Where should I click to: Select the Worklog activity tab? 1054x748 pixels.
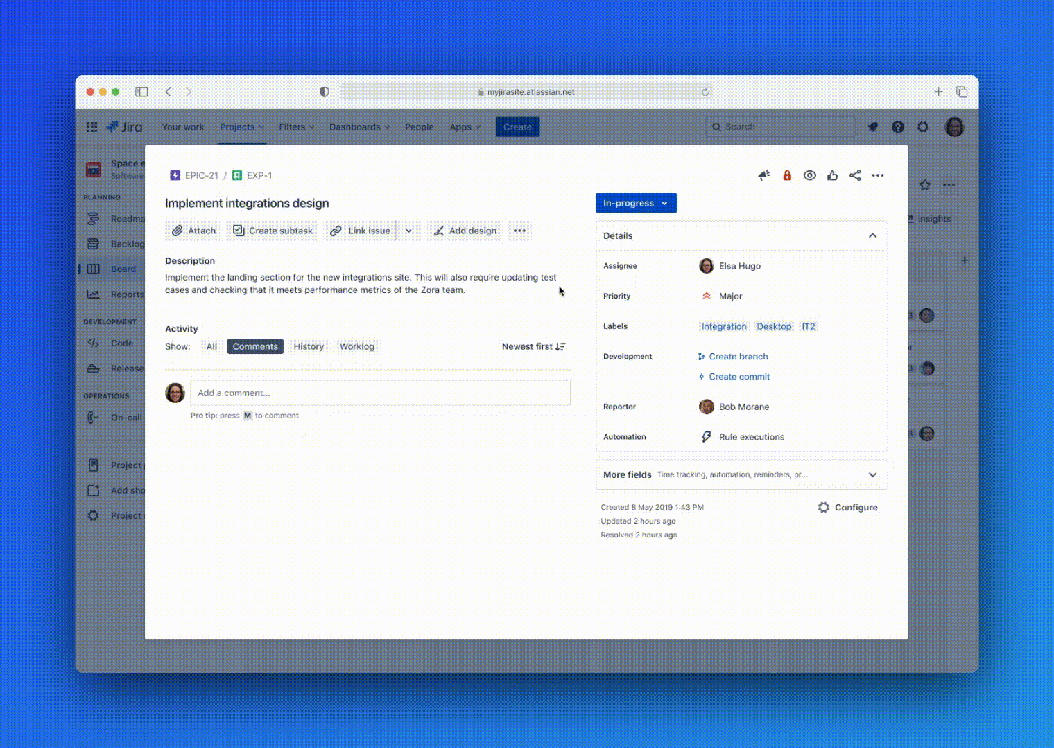tap(356, 346)
